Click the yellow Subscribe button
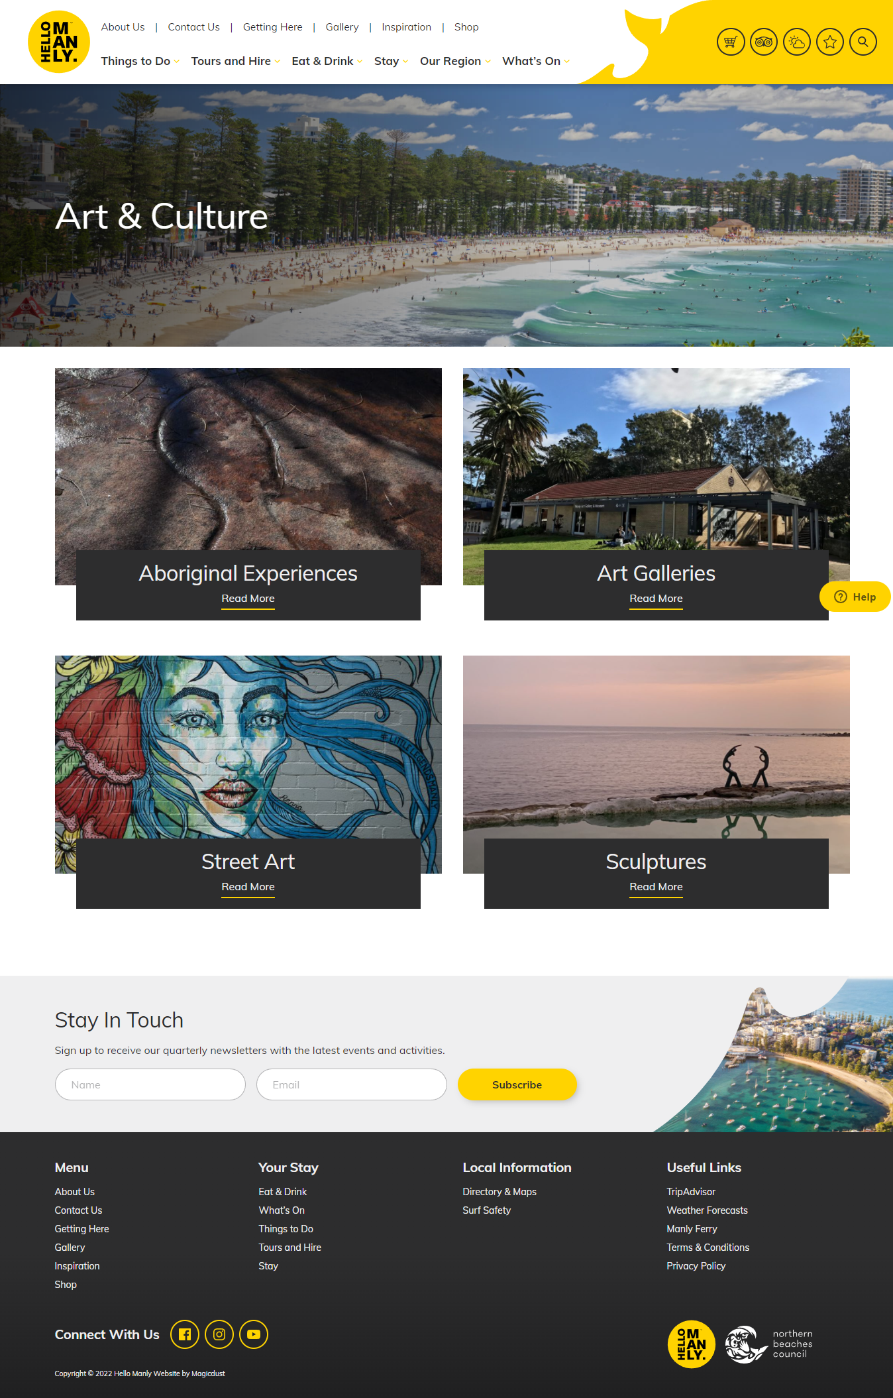893x1398 pixels. click(x=517, y=1084)
